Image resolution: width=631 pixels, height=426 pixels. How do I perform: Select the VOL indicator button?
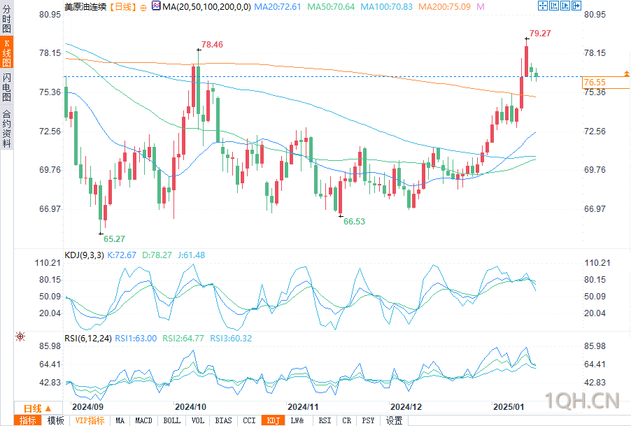(x=197, y=421)
